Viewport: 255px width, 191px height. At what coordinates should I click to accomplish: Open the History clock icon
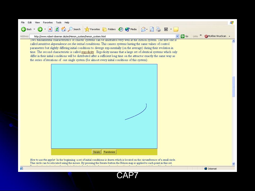tap(121, 29)
